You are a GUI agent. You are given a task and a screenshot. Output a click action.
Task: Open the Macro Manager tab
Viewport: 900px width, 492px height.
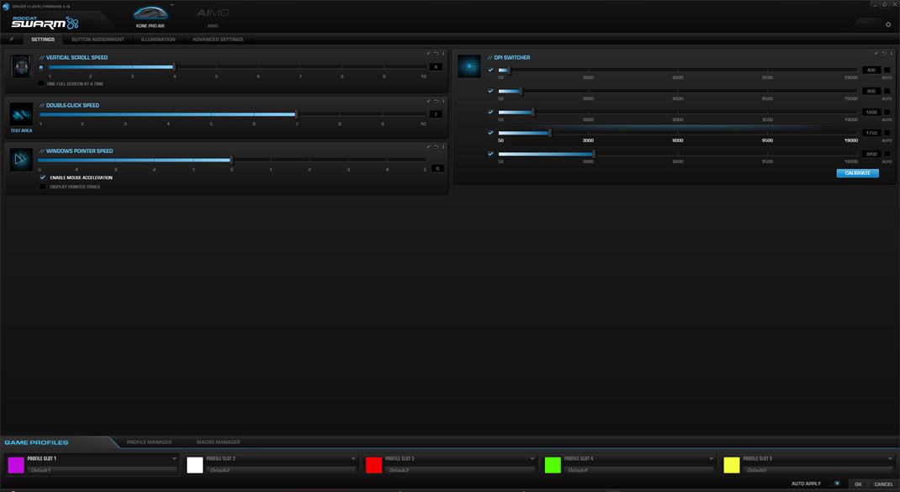[x=218, y=442]
